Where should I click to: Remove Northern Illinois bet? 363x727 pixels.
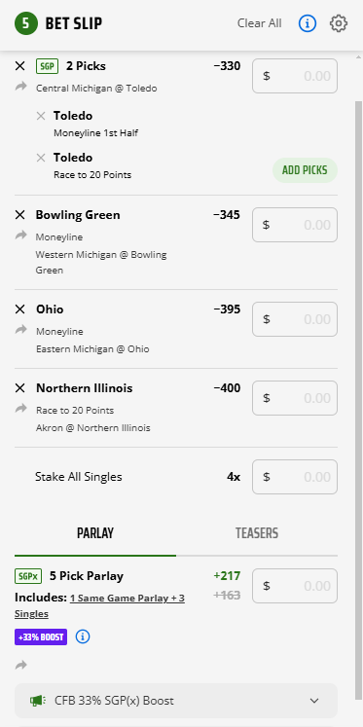click(19, 388)
